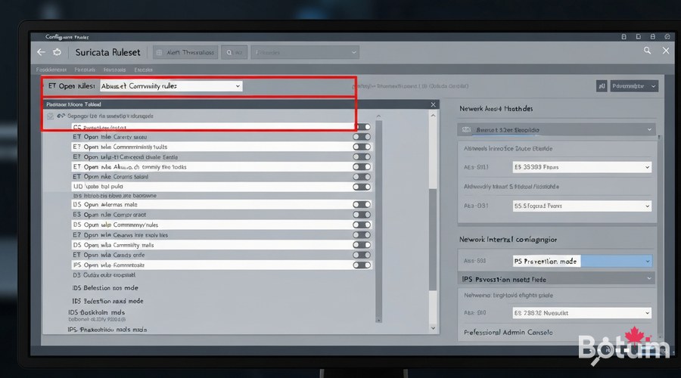
Task: Open the wide toolbar dropdown beside search
Action: click(x=305, y=52)
